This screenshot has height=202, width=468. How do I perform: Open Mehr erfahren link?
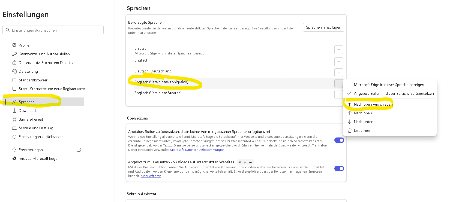point(151,176)
